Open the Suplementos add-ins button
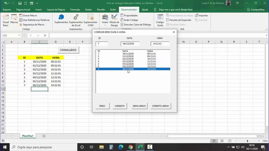The image size is (269, 151). 61,19
